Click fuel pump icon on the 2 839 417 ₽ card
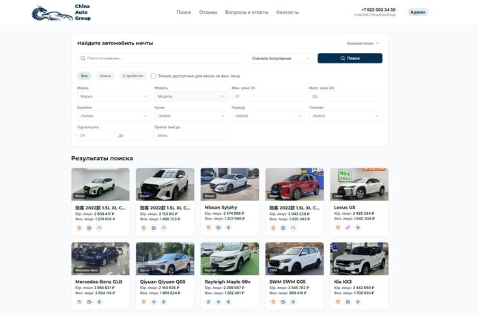 click(89, 228)
